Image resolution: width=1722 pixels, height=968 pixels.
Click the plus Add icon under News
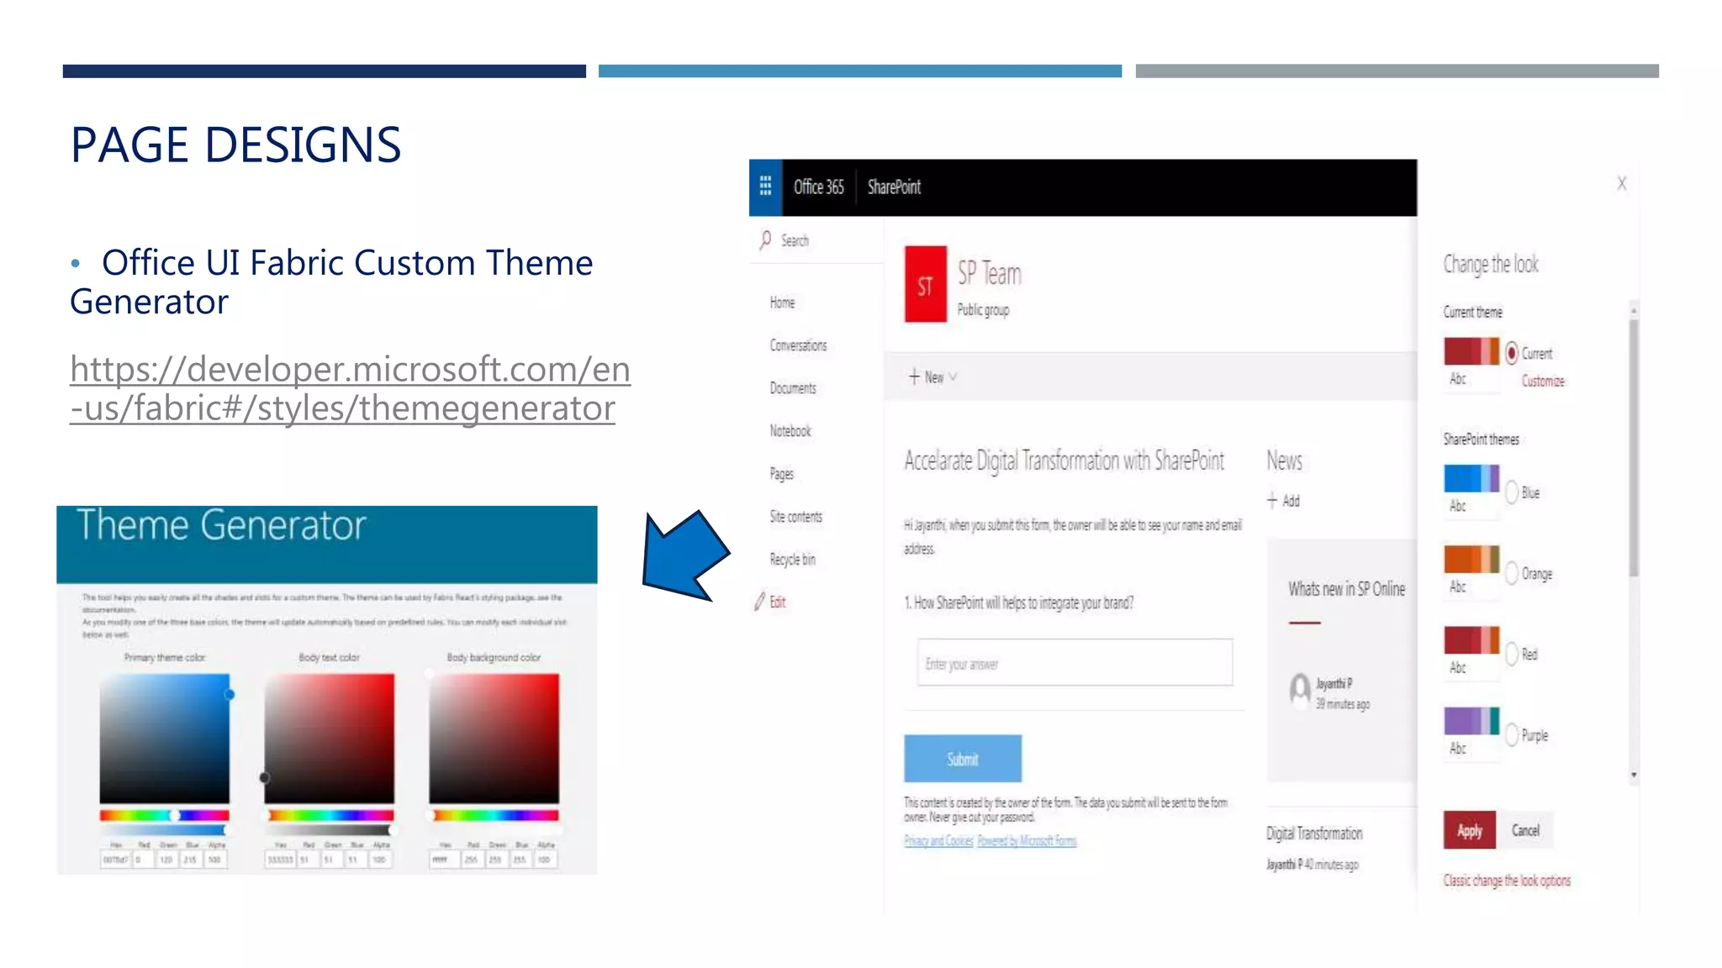pos(1272,501)
